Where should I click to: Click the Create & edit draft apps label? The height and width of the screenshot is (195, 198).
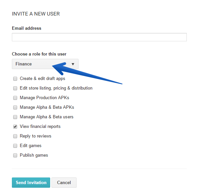tap(43, 79)
